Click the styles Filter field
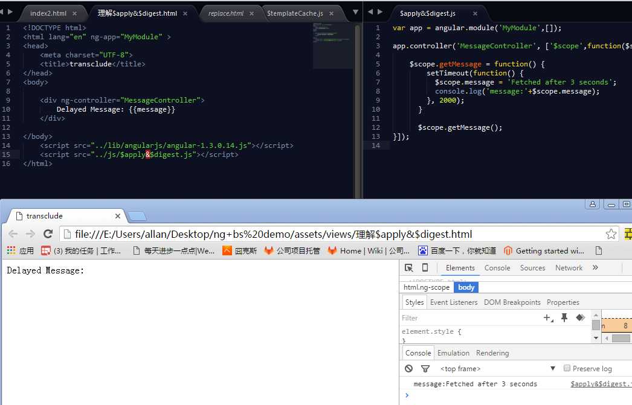 pyautogui.click(x=469, y=317)
